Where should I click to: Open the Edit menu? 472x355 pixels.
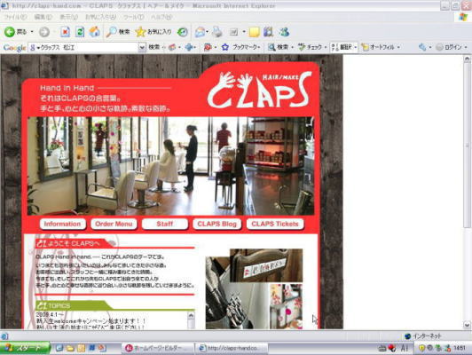pos(43,17)
